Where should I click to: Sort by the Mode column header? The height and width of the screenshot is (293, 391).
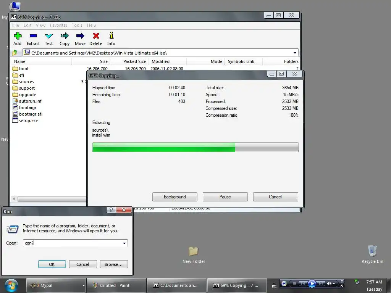tap(205, 61)
